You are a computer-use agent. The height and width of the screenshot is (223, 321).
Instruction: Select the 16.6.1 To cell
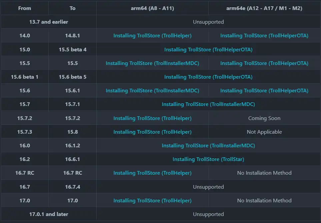[x=72, y=159]
